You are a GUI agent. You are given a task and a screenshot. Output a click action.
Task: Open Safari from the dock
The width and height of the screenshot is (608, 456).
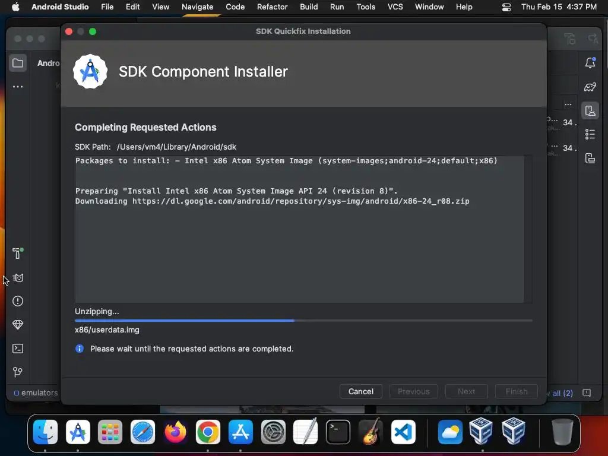[x=142, y=432]
